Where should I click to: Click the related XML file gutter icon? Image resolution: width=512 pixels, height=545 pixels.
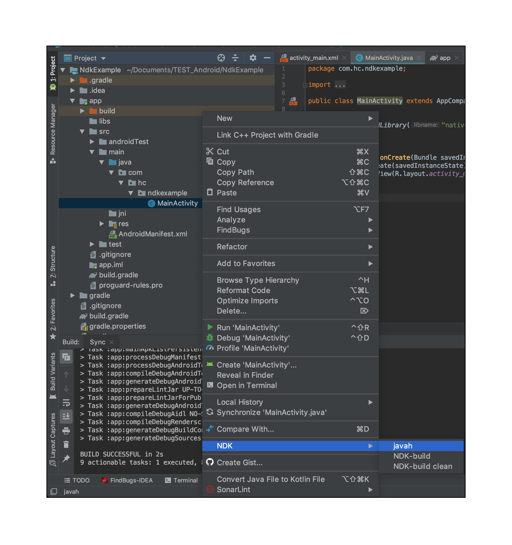293,101
